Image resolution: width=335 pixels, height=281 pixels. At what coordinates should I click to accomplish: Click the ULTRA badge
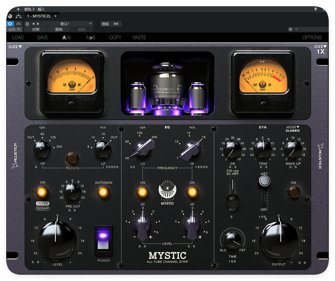(x=43, y=203)
